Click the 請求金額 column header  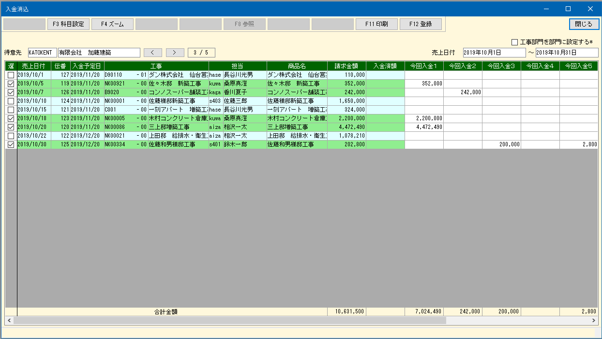(347, 66)
